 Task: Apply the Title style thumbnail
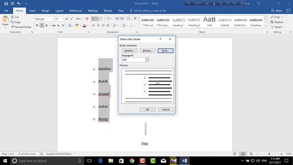[x=210, y=22]
